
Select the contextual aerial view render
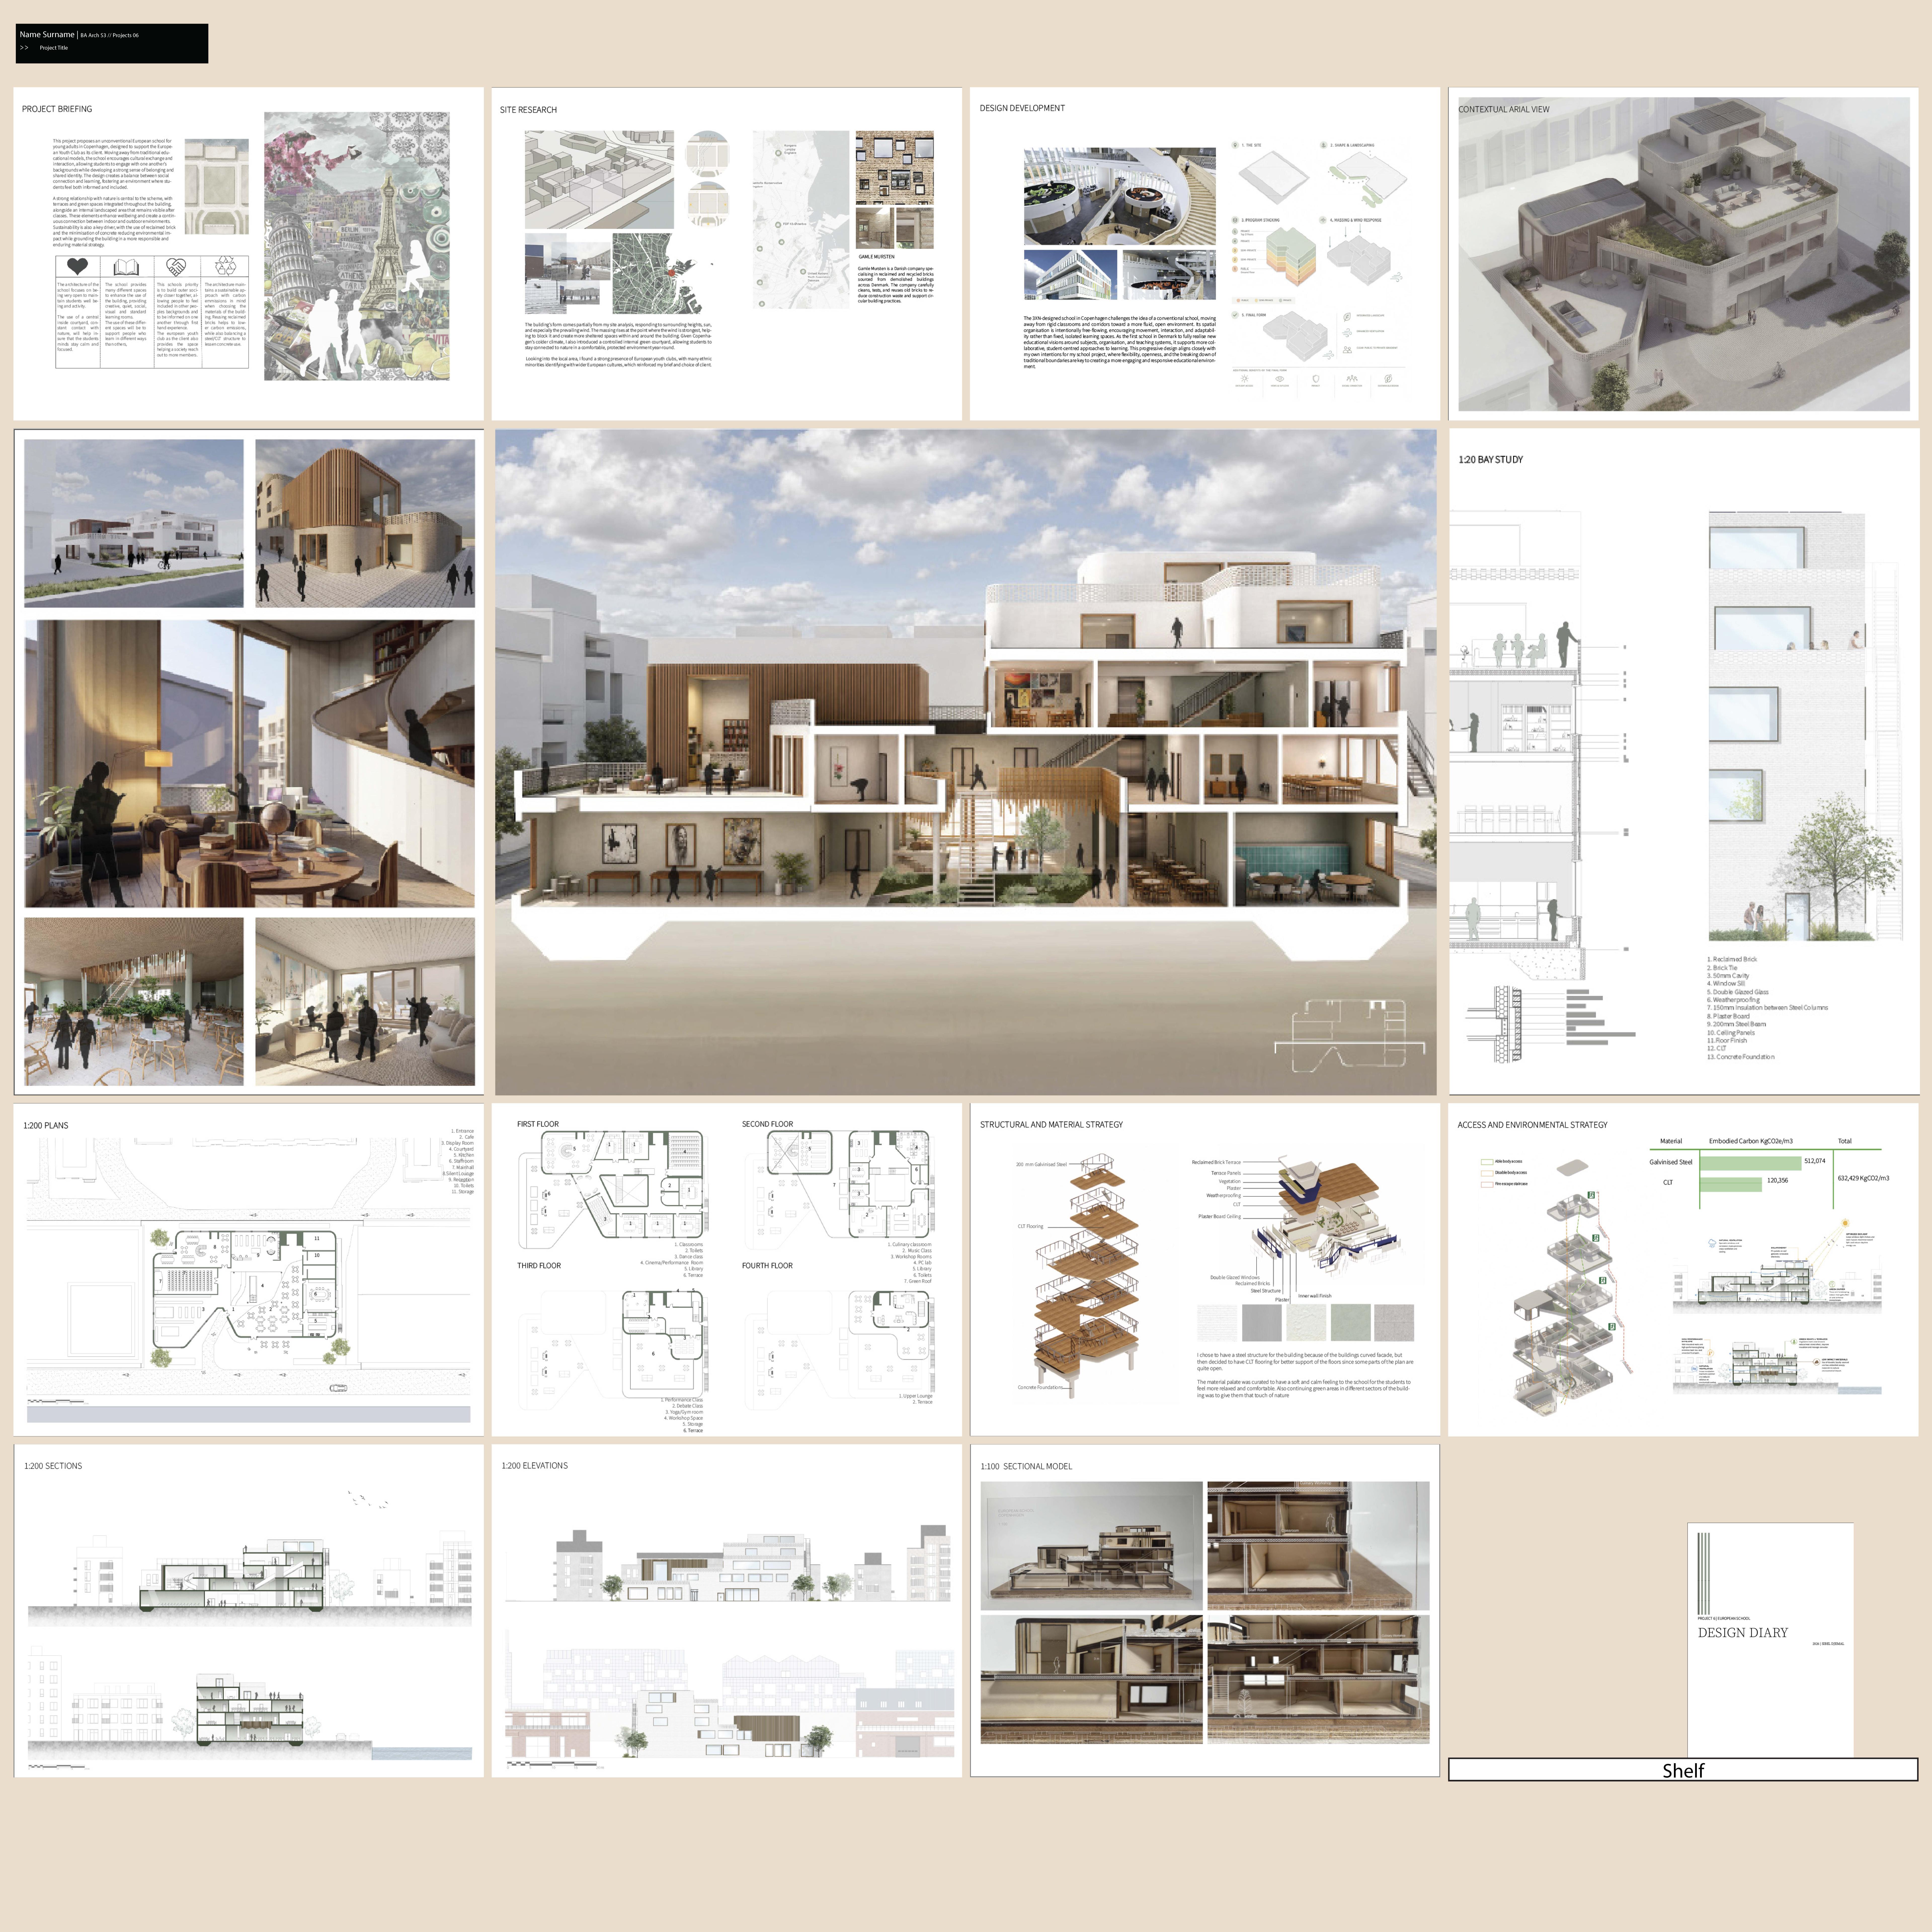[x=1684, y=254]
